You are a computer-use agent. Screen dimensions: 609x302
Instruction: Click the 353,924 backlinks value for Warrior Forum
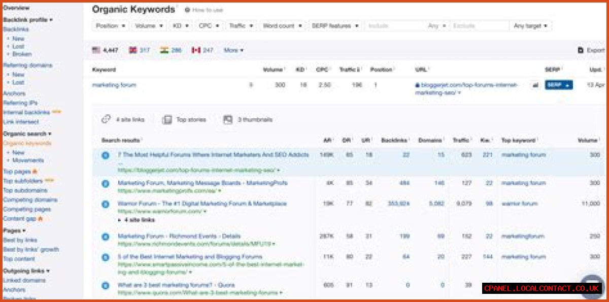tap(398, 204)
